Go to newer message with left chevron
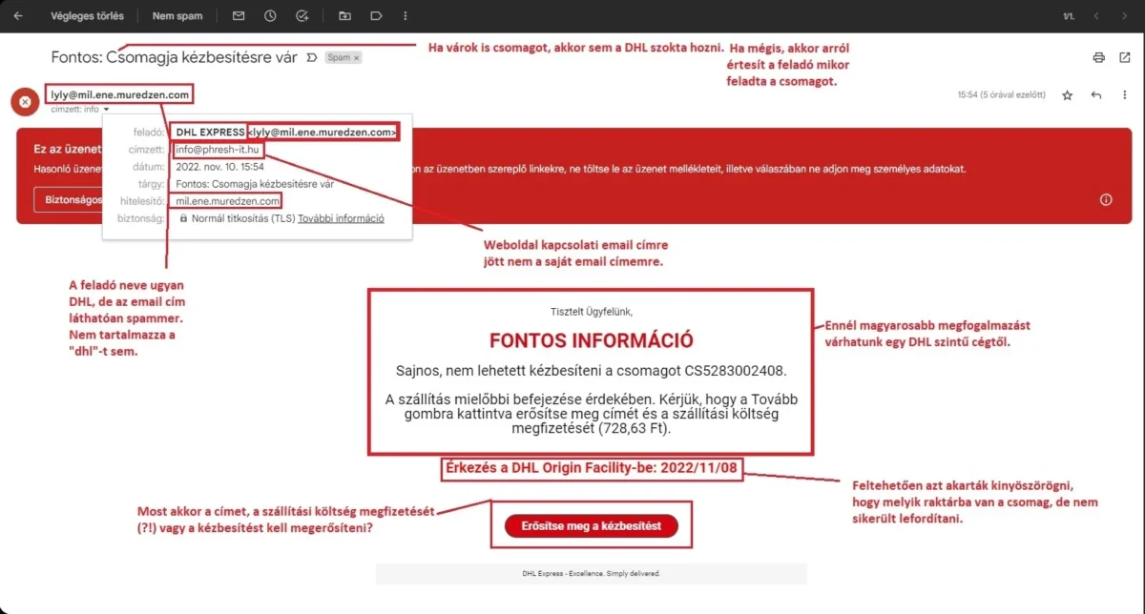 (x=1097, y=16)
